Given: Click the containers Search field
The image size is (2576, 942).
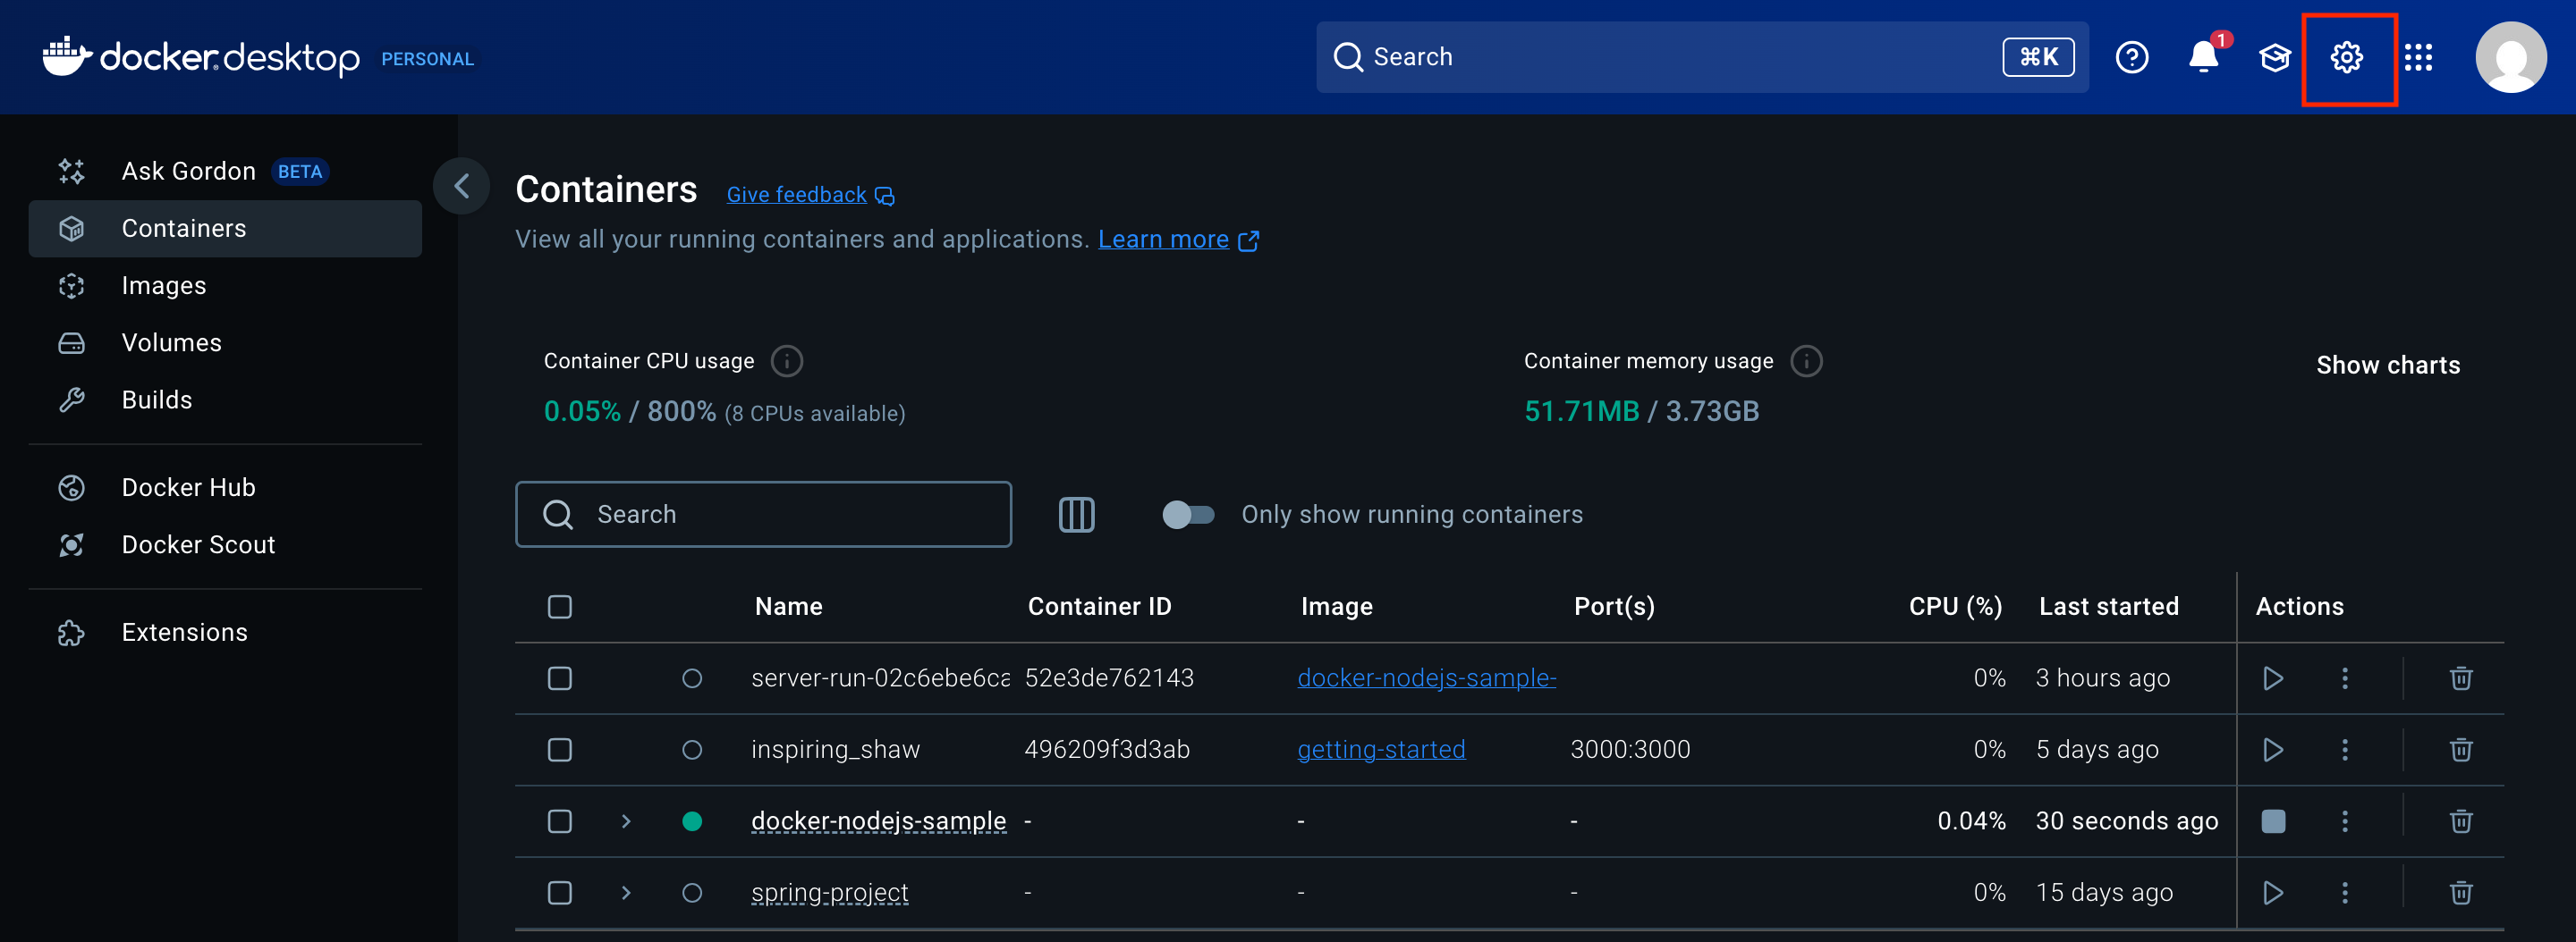Looking at the screenshot, I should (x=763, y=515).
